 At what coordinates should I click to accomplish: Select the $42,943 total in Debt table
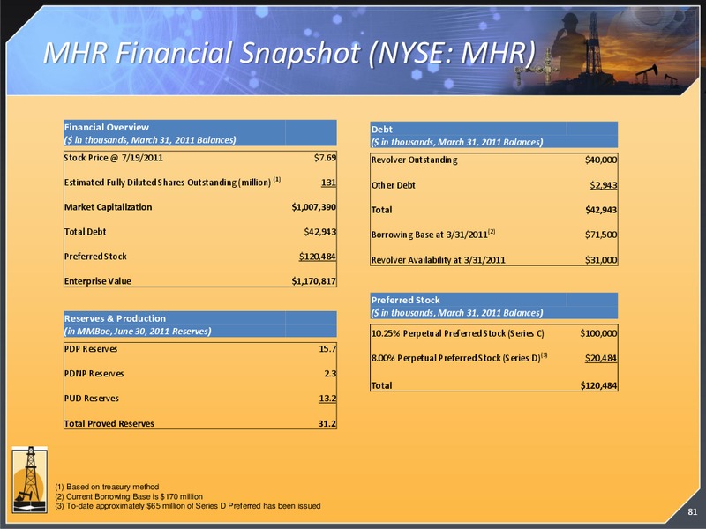click(601, 210)
